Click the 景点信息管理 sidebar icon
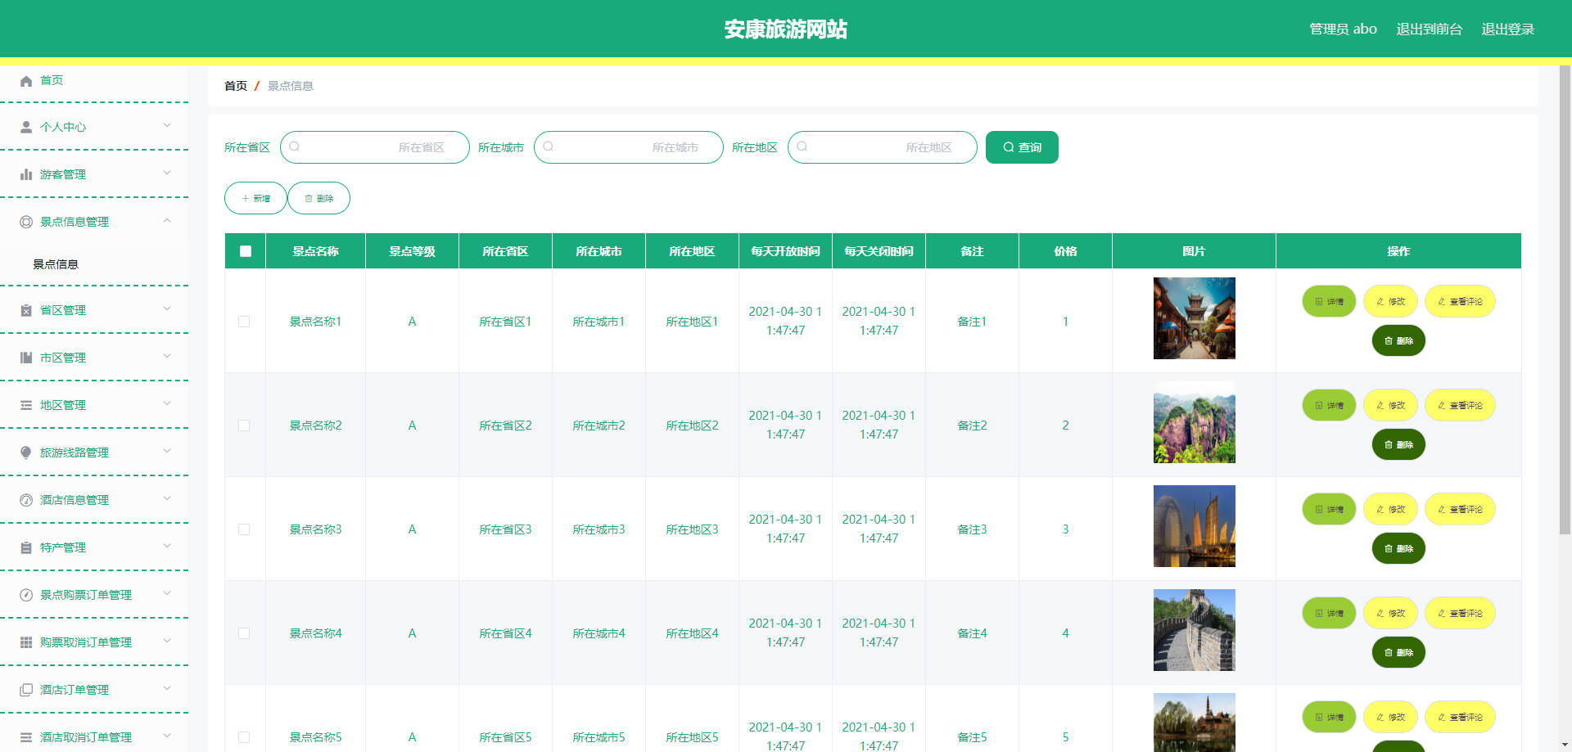Screen dimensions: 1572x752 click(26, 222)
